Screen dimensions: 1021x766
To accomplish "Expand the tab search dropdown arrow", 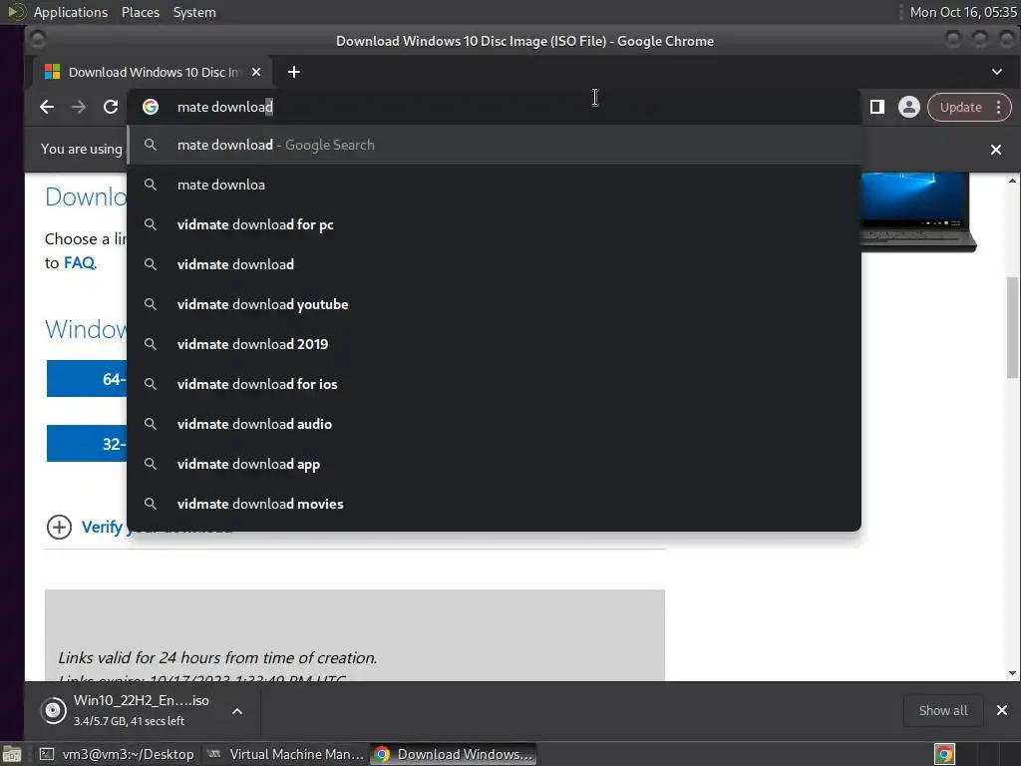I will (997, 72).
